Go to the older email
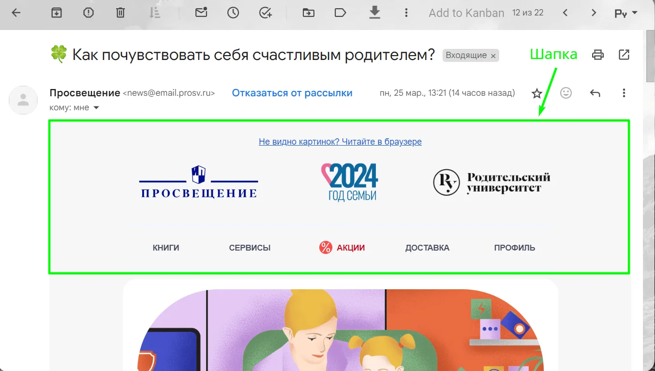This screenshot has height=371, width=655. (x=594, y=13)
